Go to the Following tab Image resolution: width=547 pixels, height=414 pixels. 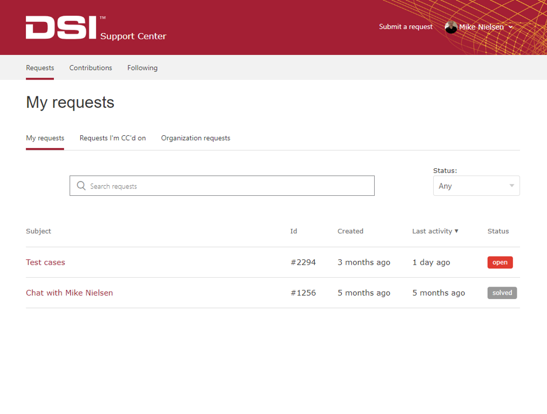point(142,68)
